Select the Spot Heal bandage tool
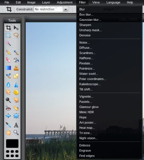 pos(16,108)
